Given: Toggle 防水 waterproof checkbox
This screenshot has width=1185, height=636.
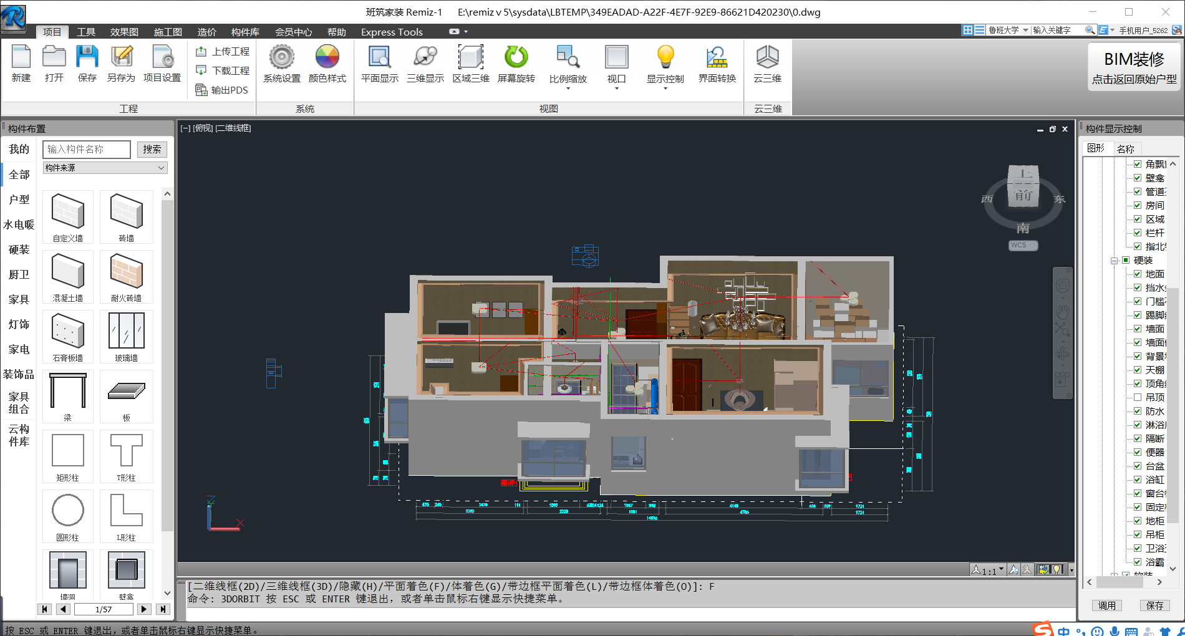Looking at the screenshot, I should pyautogui.click(x=1138, y=411).
